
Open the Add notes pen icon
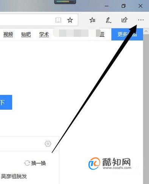coord(109,20)
